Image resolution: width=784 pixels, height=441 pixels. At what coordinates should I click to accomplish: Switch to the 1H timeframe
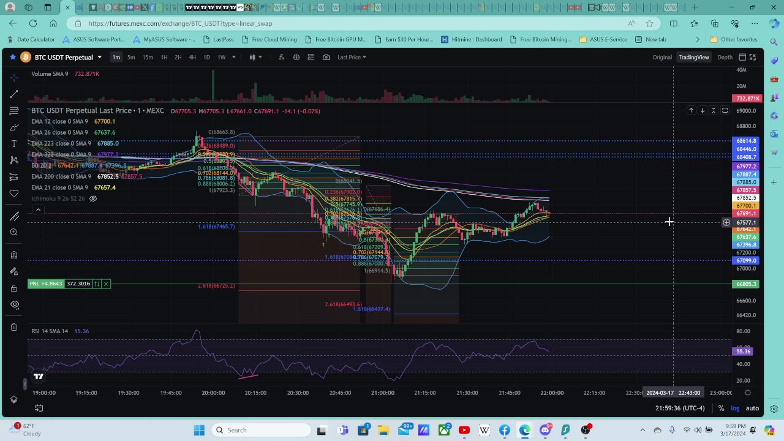click(x=164, y=57)
